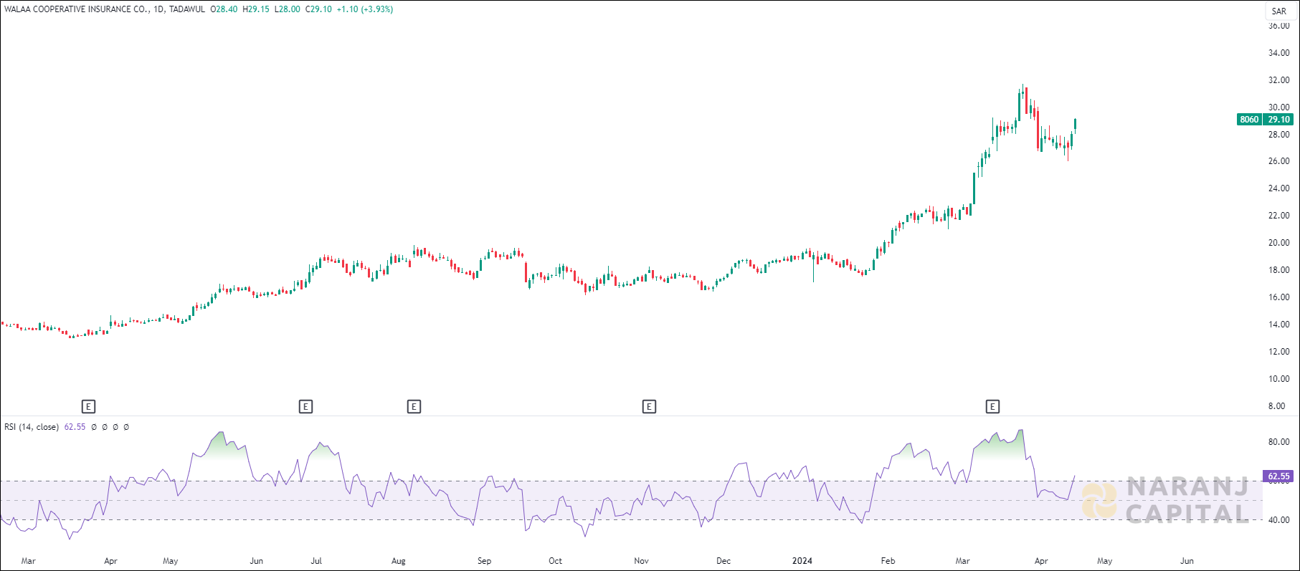Image resolution: width=1300 pixels, height=571 pixels.
Task: Click the Oct label on the time axis
Action: pyautogui.click(x=555, y=561)
